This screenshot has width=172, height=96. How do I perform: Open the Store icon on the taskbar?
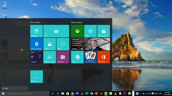pyautogui.click(x=67, y=94)
